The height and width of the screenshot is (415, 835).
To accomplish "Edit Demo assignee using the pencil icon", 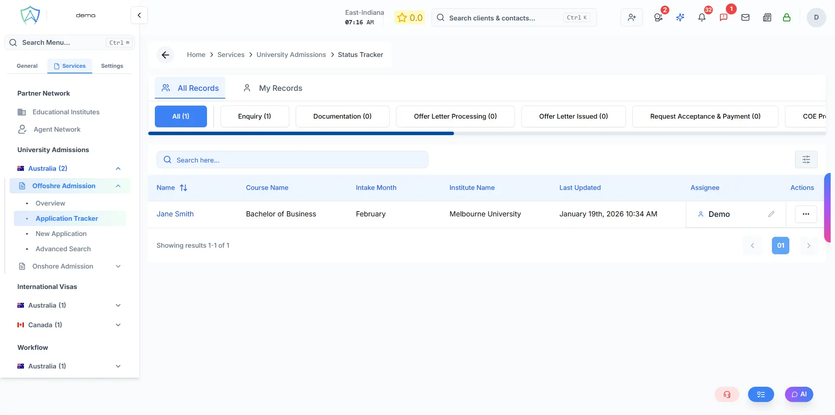I will pos(772,214).
